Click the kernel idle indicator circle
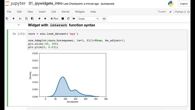Screen dimensions: 195x110 click(188, 12)
